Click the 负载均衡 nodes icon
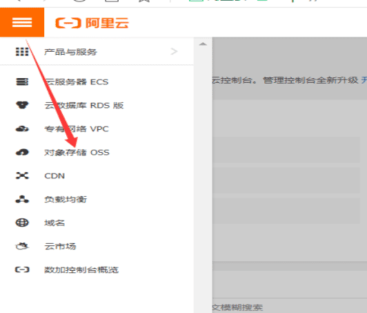The image size is (367, 313). click(x=22, y=199)
